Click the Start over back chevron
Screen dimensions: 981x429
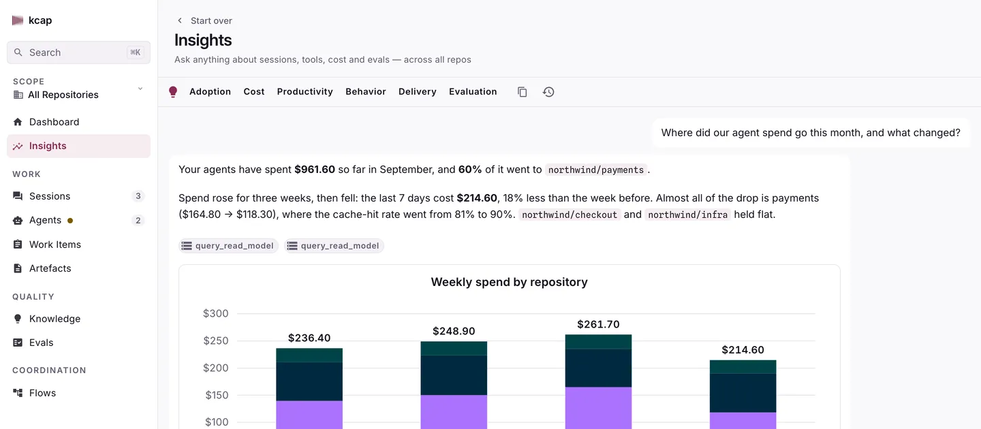click(x=180, y=20)
